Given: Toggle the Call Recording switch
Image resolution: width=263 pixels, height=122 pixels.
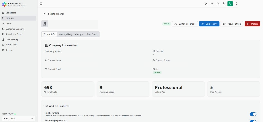Looking at the screenshot, I should (x=253, y=114).
